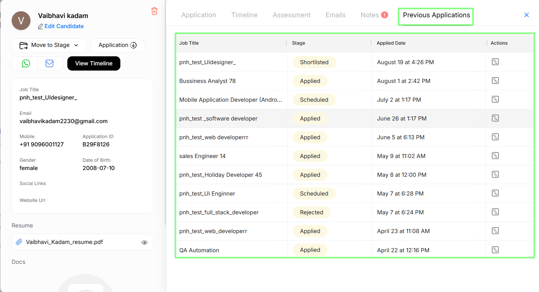Viewport: 539px width, 292px height.
Task: Select the Mobile Application Developer job title
Action: (x=231, y=100)
